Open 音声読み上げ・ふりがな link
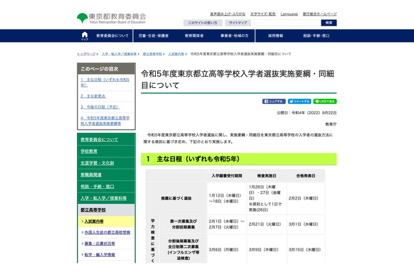The height and width of the screenshot is (275, 414). [x=228, y=14]
